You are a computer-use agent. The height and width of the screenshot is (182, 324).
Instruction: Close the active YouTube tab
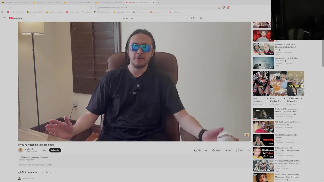click(x=153, y=3)
